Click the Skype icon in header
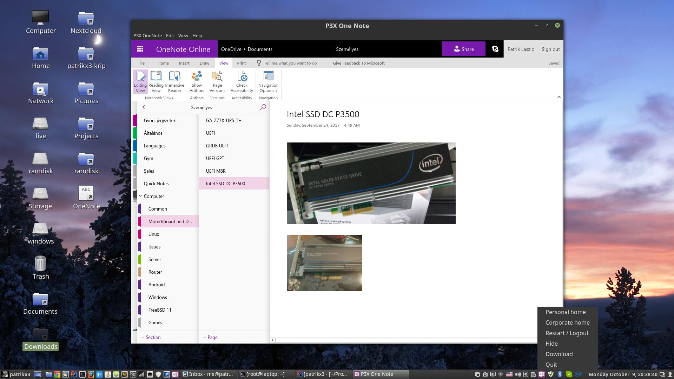The width and height of the screenshot is (674, 379). pos(495,49)
